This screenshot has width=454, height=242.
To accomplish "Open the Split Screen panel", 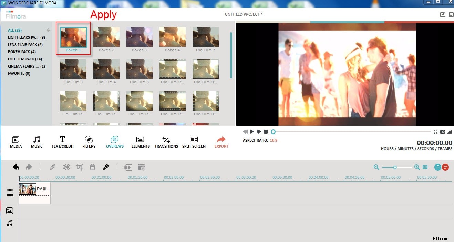I will tap(194, 141).
